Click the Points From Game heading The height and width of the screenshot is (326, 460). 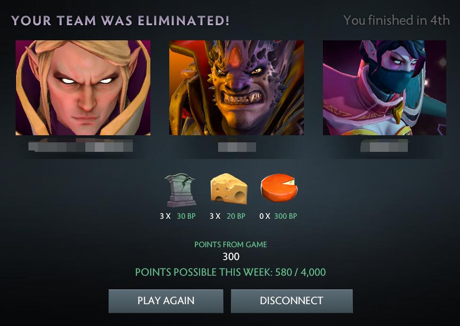click(x=230, y=244)
